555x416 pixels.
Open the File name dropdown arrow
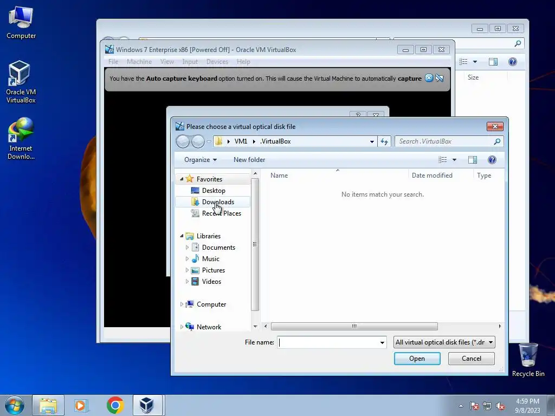pos(382,342)
